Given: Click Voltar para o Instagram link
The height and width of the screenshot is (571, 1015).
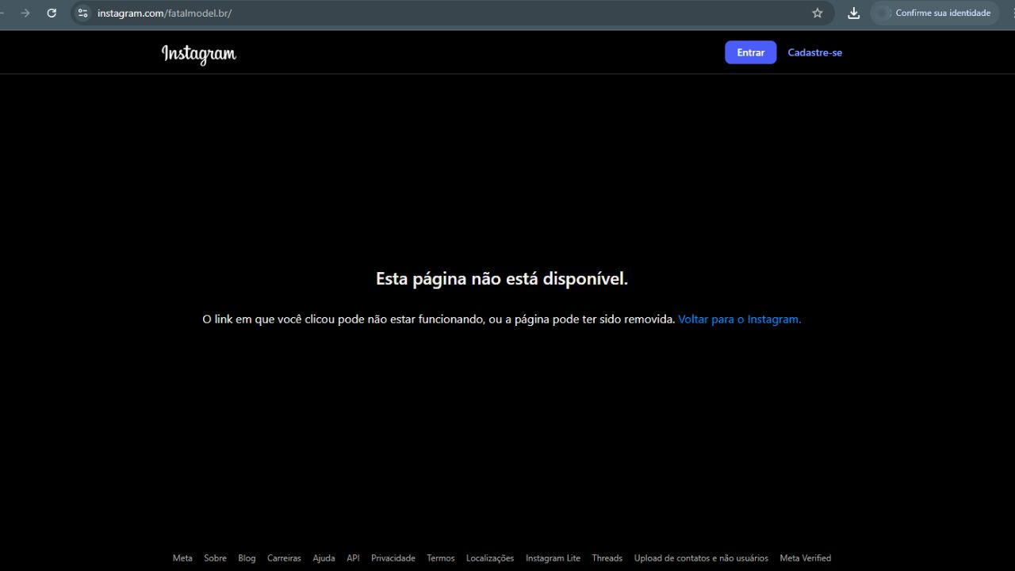Looking at the screenshot, I should [739, 320].
